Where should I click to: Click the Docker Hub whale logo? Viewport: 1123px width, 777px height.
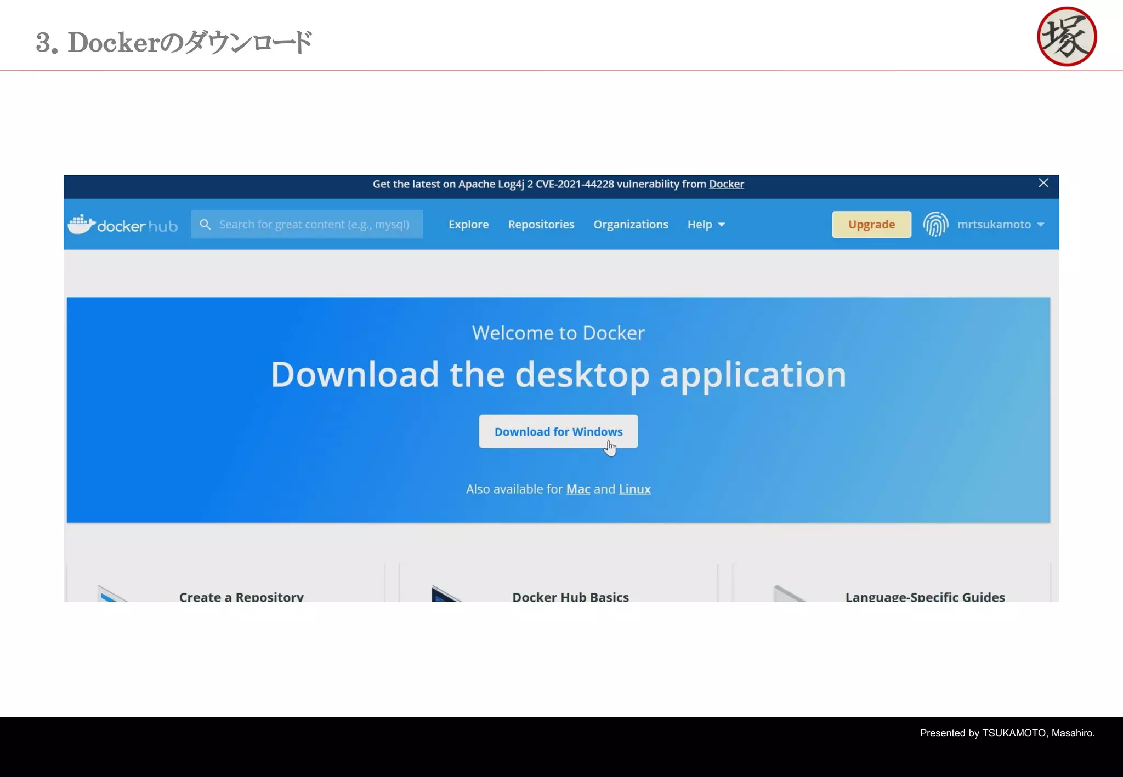click(x=122, y=225)
